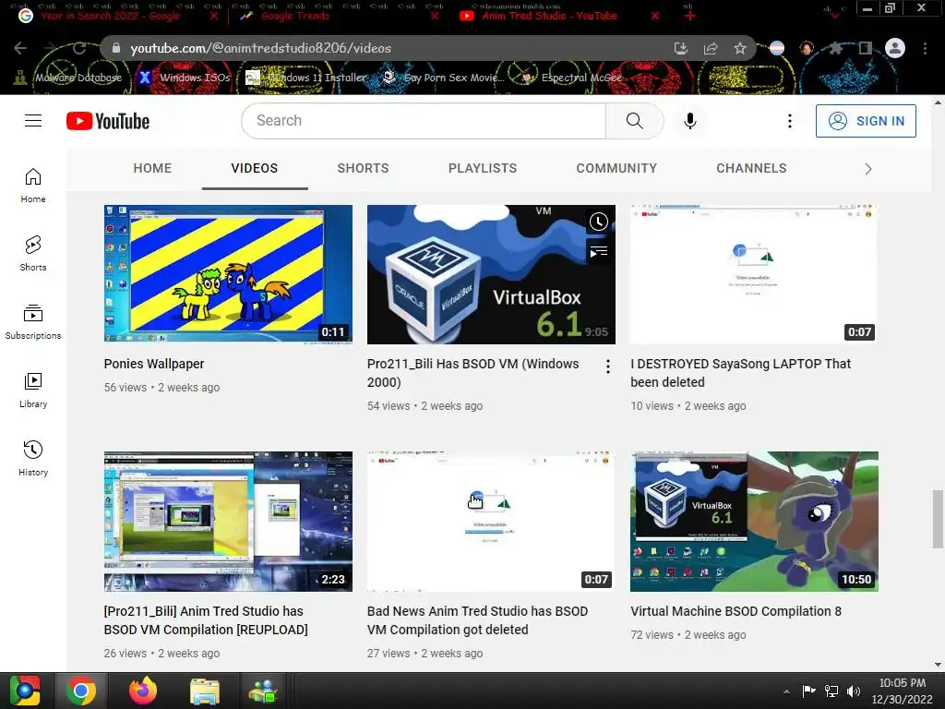The width and height of the screenshot is (945, 709).
Task: Launch Firefox from the taskbar
Action: coord(143,691)
